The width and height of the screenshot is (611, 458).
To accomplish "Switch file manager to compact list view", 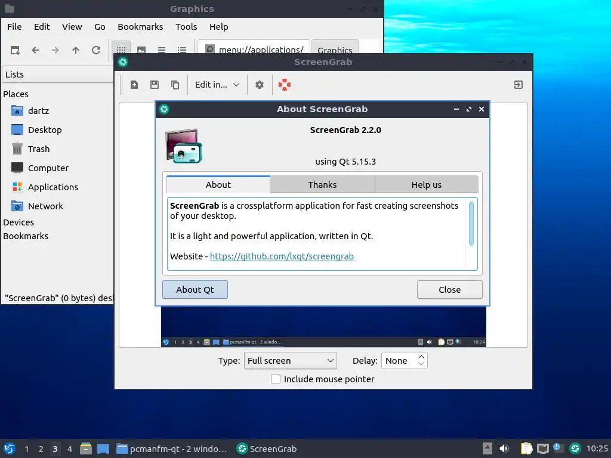I will pos(162,50).
